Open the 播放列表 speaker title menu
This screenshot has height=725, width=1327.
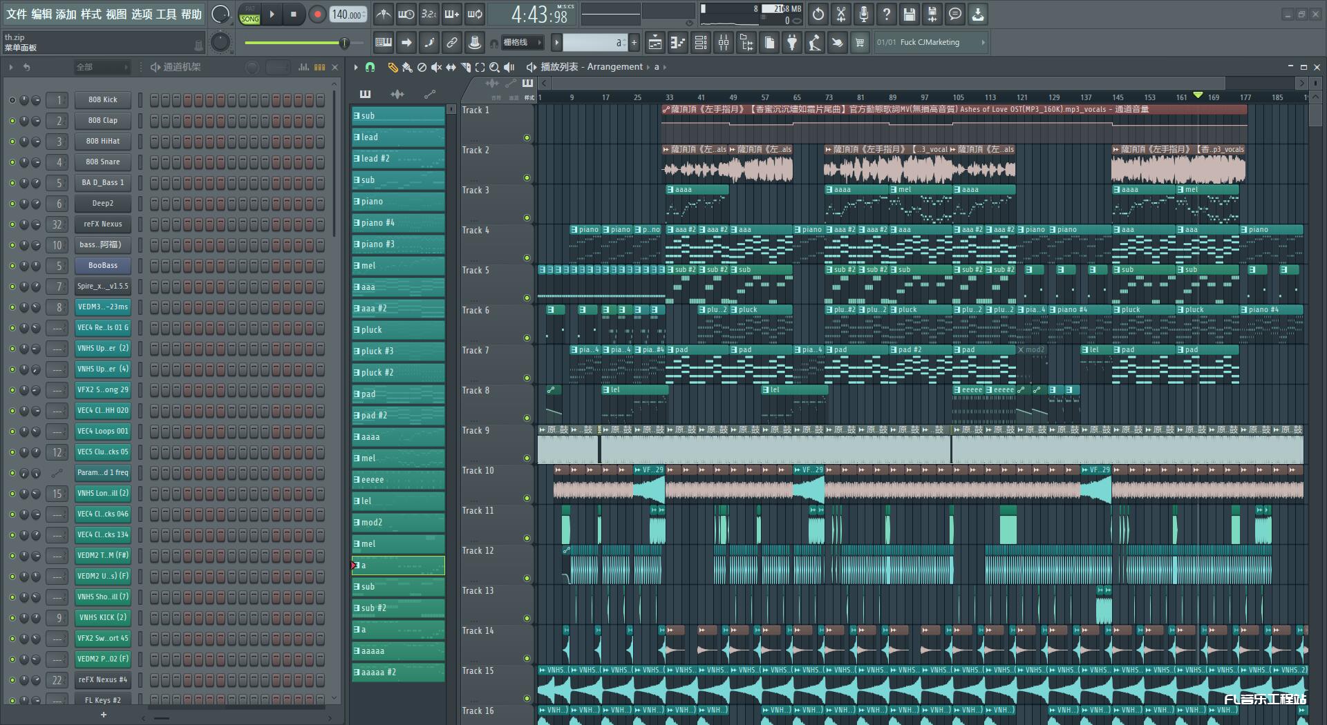point(531,67)
